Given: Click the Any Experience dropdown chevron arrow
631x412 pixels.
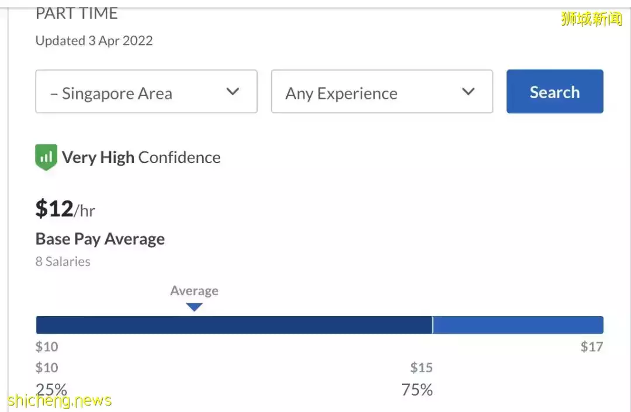Looking at the screenshot, I should [468, 92].
